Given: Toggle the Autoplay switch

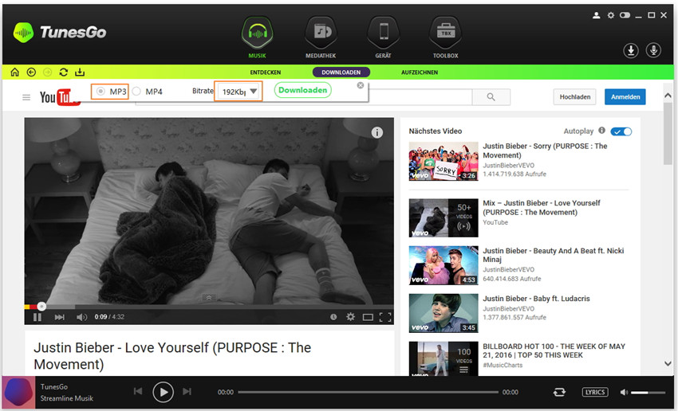Looking at the screenshot, I should [621, 131].
